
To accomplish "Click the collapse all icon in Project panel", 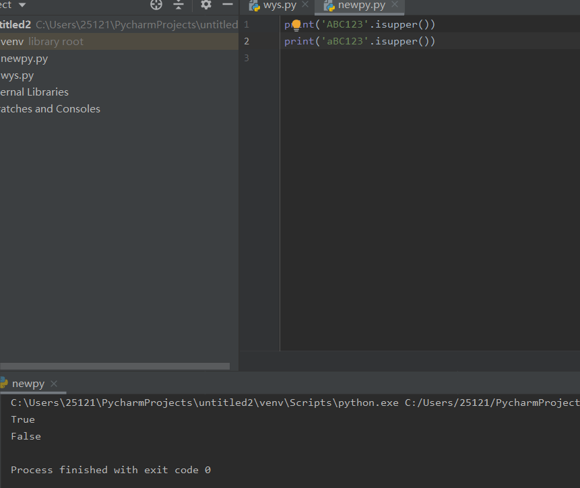I will (x=179, y=5).
